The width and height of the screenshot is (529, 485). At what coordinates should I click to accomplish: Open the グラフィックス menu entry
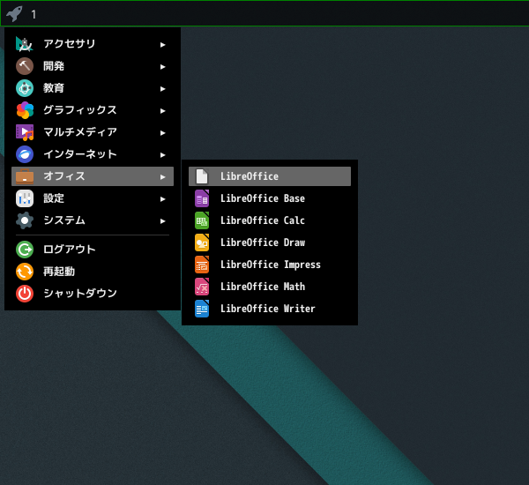[93, 110]
